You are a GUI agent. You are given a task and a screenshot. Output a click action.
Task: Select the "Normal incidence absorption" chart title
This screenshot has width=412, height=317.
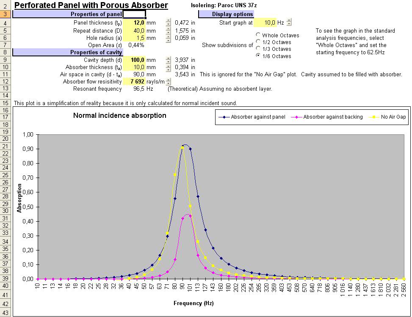point(120,116)
